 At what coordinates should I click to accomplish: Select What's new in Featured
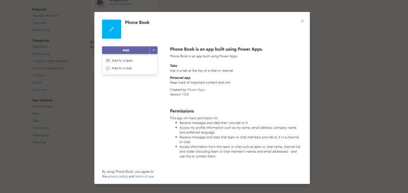41,30
